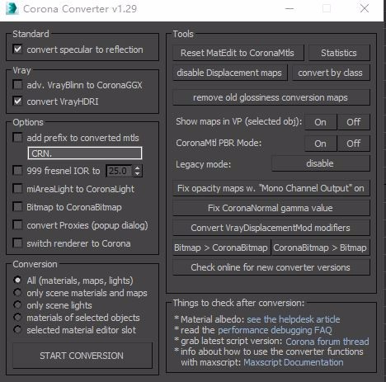
Task: Click Reset MatEdit to CoronaMtls button
Action: pyautogui.click(x=238, y=53)
